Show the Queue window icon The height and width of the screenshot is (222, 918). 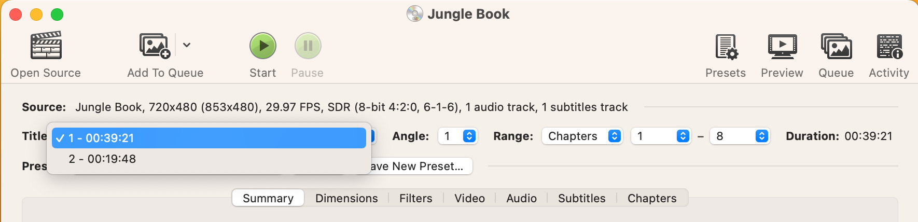tap(836, 47)
